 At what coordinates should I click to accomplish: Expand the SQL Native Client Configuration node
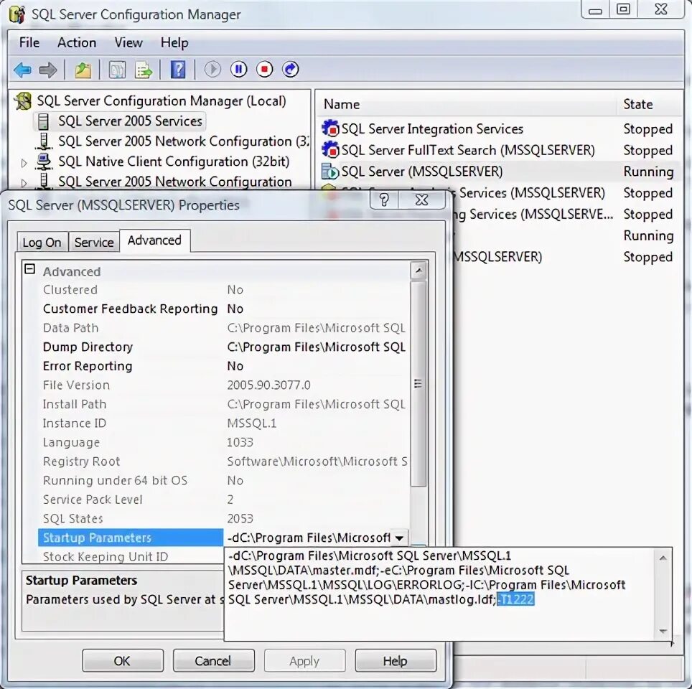pyautogui.click(x=24, y=163)
